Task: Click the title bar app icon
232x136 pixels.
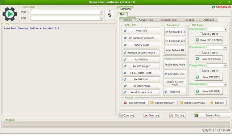Action: coord(3,2)
